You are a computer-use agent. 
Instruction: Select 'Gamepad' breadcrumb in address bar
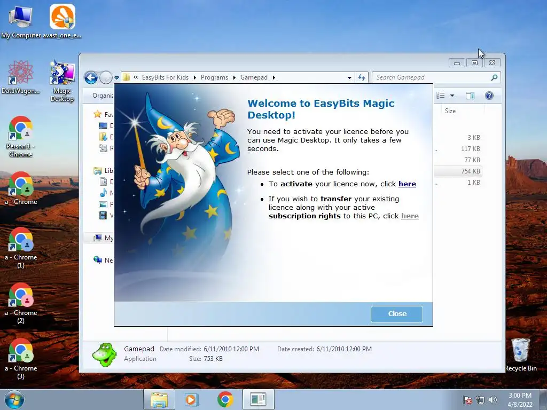tap(254, 77)
